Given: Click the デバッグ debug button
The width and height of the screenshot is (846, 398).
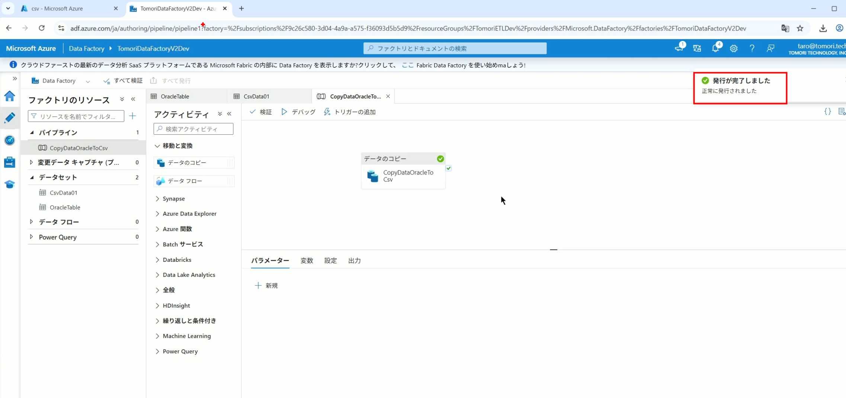Looking at the screenshot, I should coord(298,112).
